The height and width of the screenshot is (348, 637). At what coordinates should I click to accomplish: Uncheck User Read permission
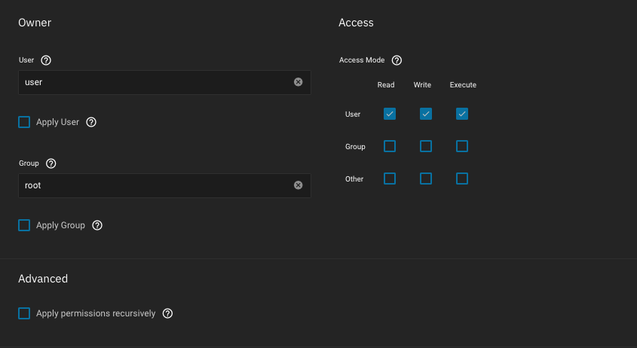coord(390,114)
